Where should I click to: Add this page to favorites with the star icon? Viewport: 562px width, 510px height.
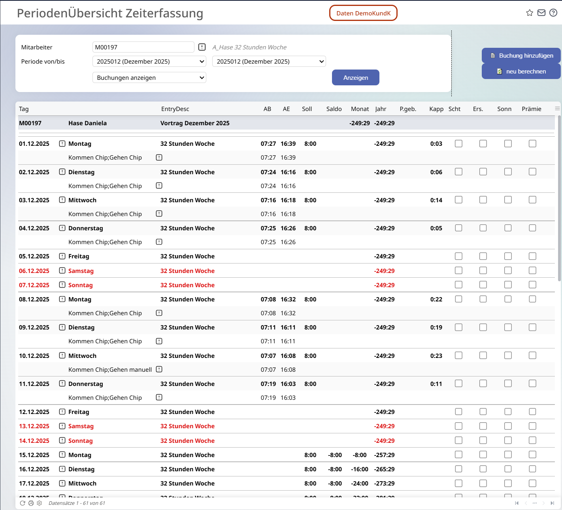(x=530, y=13)
